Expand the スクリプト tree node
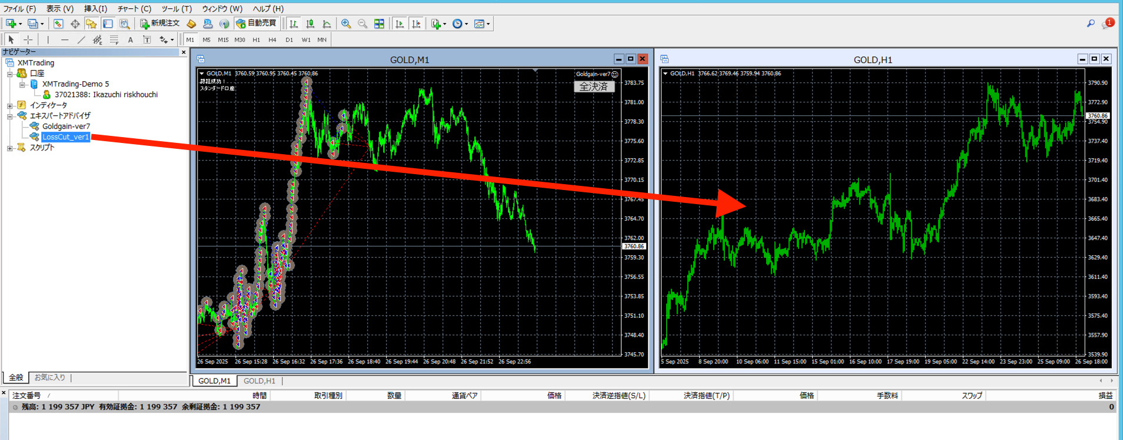 10,148
